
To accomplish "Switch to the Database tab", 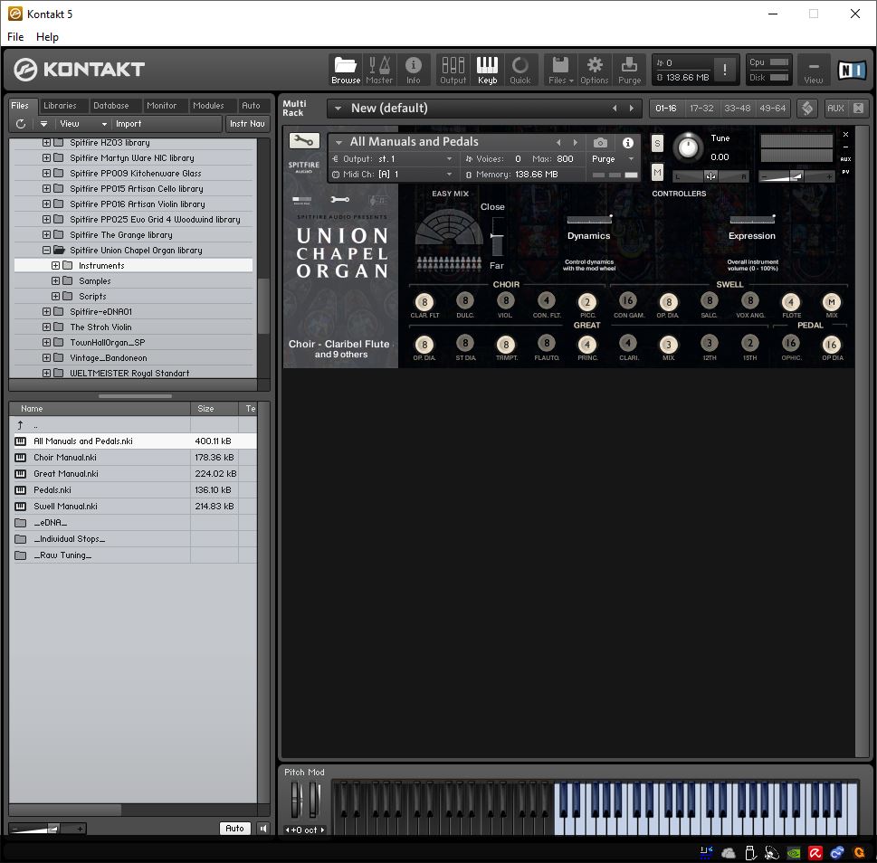I will coord(110,106).
